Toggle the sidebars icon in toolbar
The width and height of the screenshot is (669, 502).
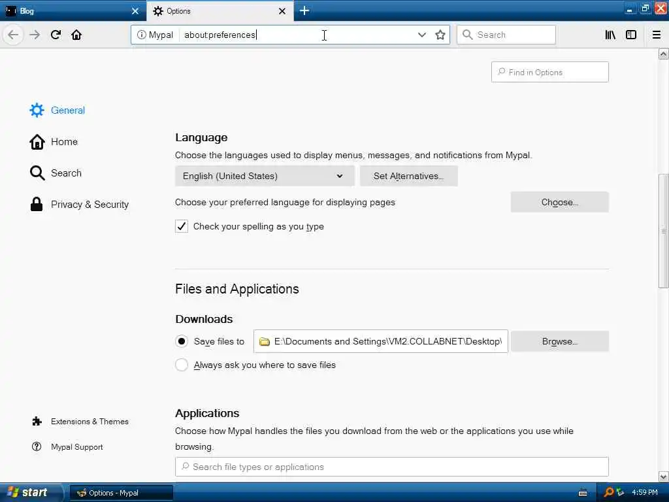click(631, 35)
